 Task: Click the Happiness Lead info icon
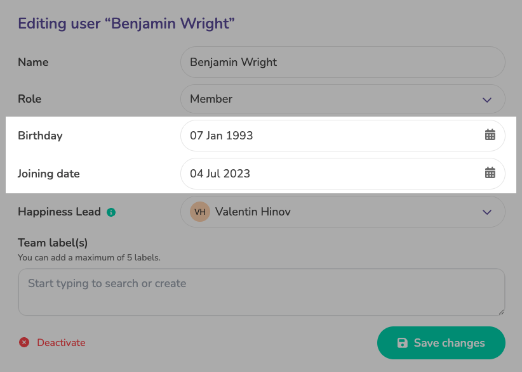coord(111,212)
